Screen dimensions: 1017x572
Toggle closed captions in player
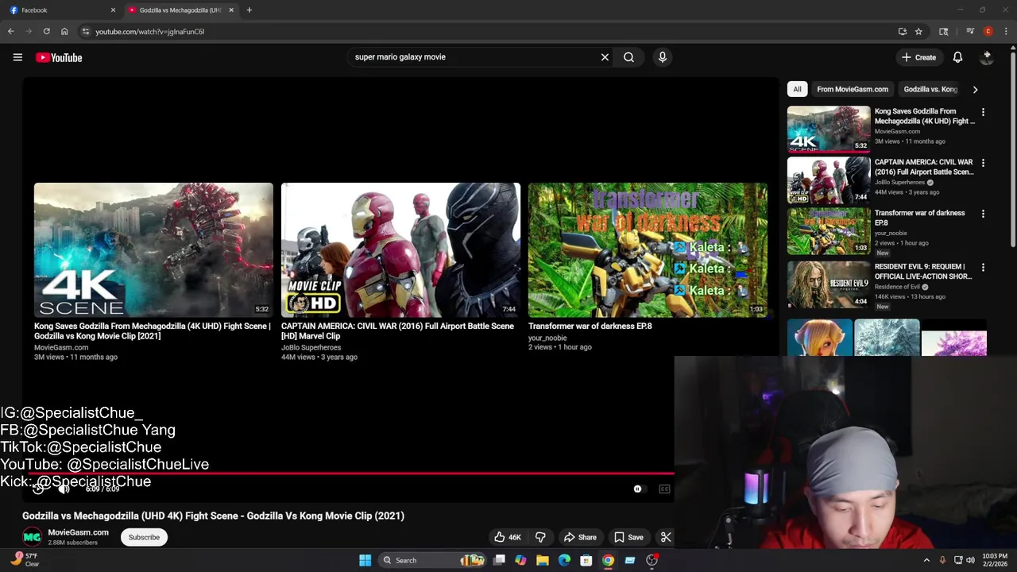tap(665, 489)
